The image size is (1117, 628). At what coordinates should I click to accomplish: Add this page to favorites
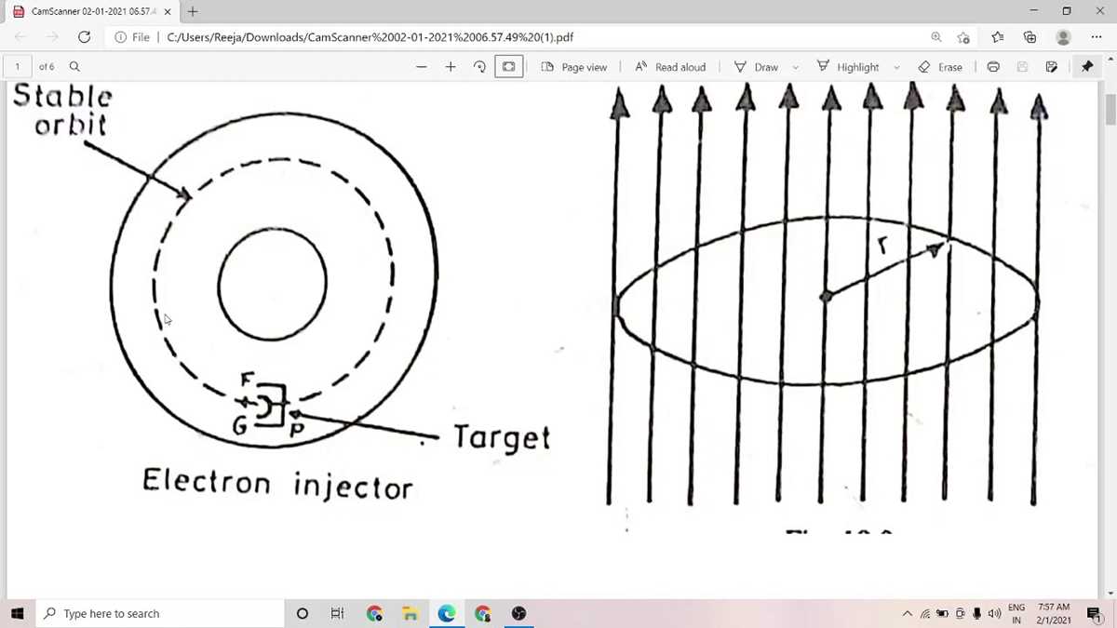[963, 38]
